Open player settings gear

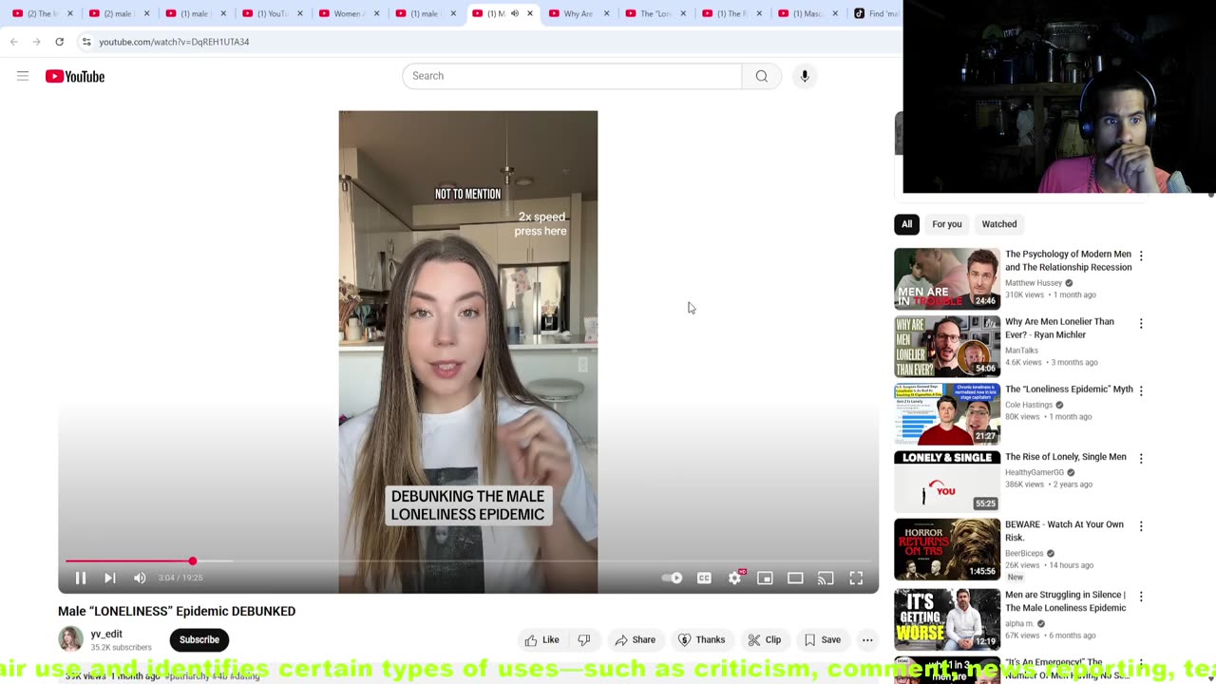tap(734, 578)
